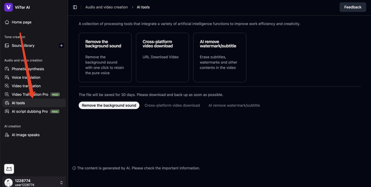Go to Voice translation page
Viewport: 371px width, 187px height.
point(26,78)
